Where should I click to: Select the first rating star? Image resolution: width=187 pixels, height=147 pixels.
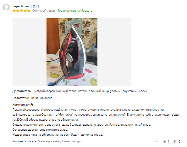tap(14, 11)
